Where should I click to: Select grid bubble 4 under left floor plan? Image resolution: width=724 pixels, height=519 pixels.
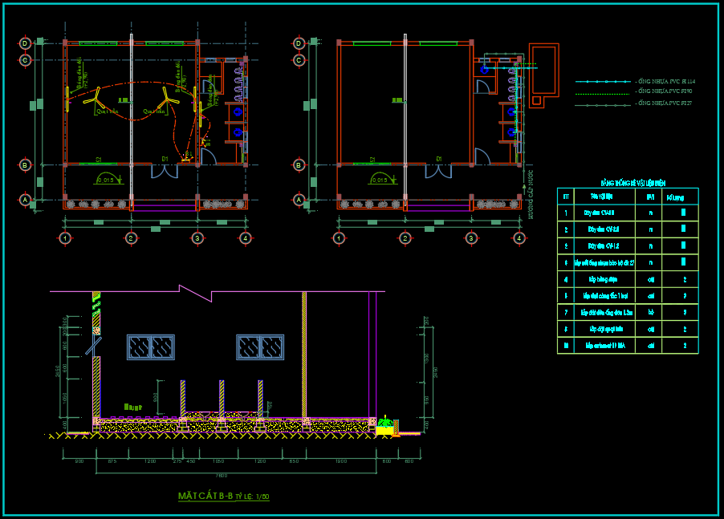[x=246, y=238]
